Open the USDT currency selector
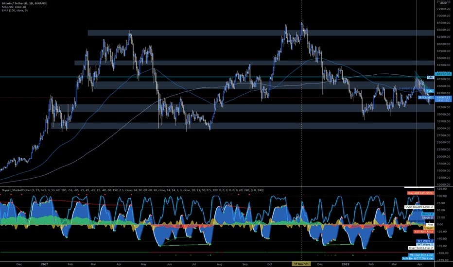Screen dimensions: 453x267 tap(443, 3)
